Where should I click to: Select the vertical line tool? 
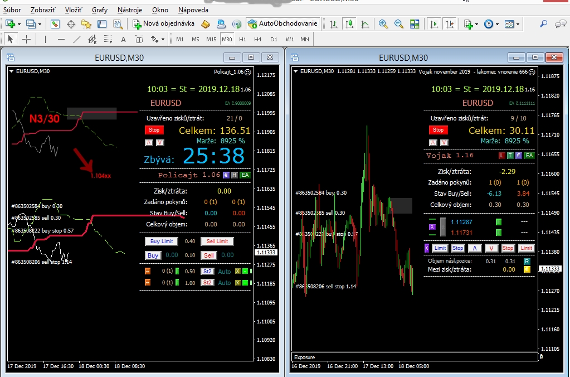coord(46,39)
